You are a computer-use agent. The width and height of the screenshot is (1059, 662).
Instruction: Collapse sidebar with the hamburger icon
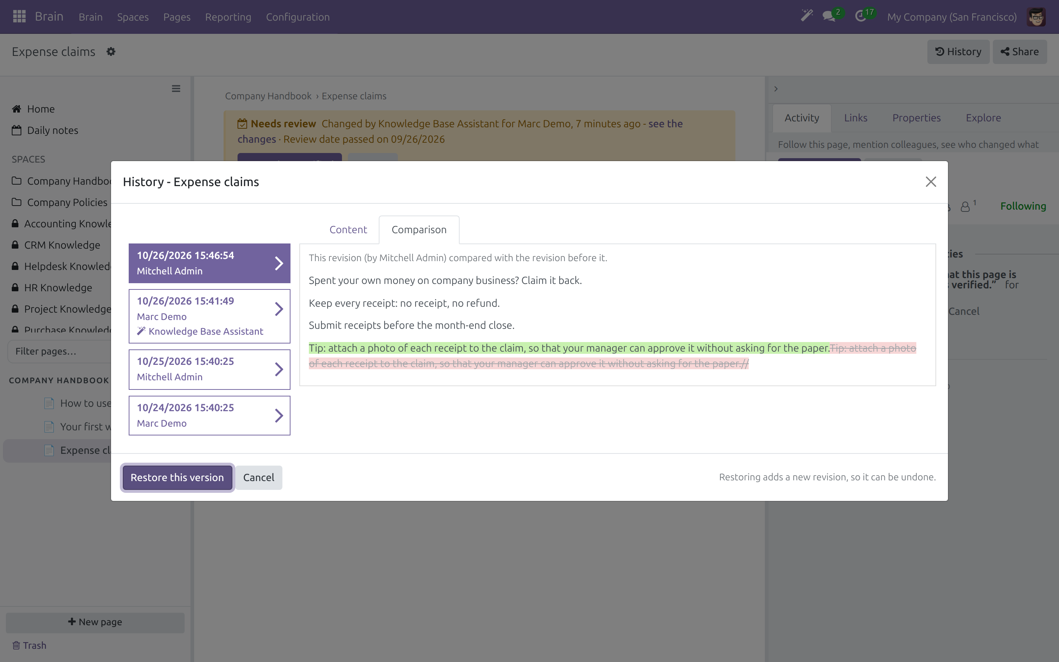176,88
